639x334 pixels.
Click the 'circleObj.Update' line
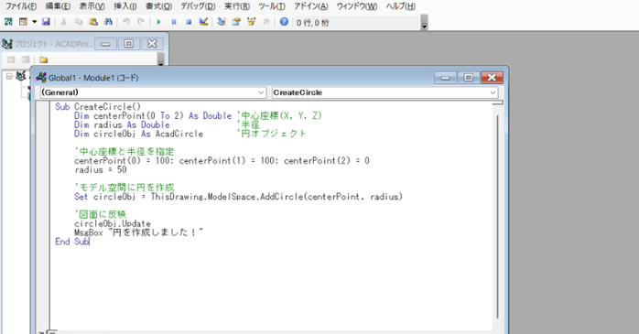tap(113, 223)
